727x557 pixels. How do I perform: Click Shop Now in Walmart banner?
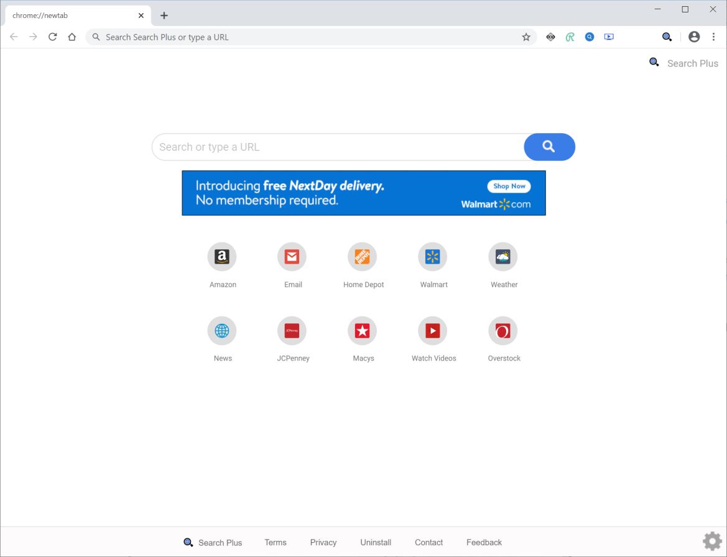click(x=509, y=186)
